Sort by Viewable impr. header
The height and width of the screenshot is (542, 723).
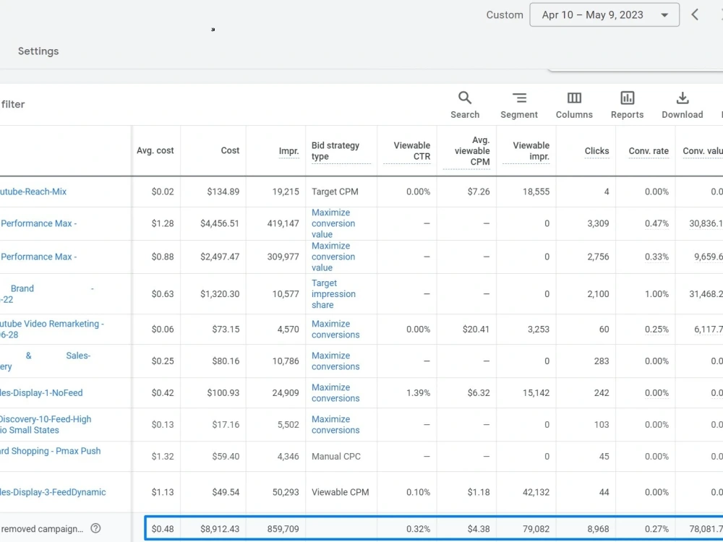tap(531, 151)
